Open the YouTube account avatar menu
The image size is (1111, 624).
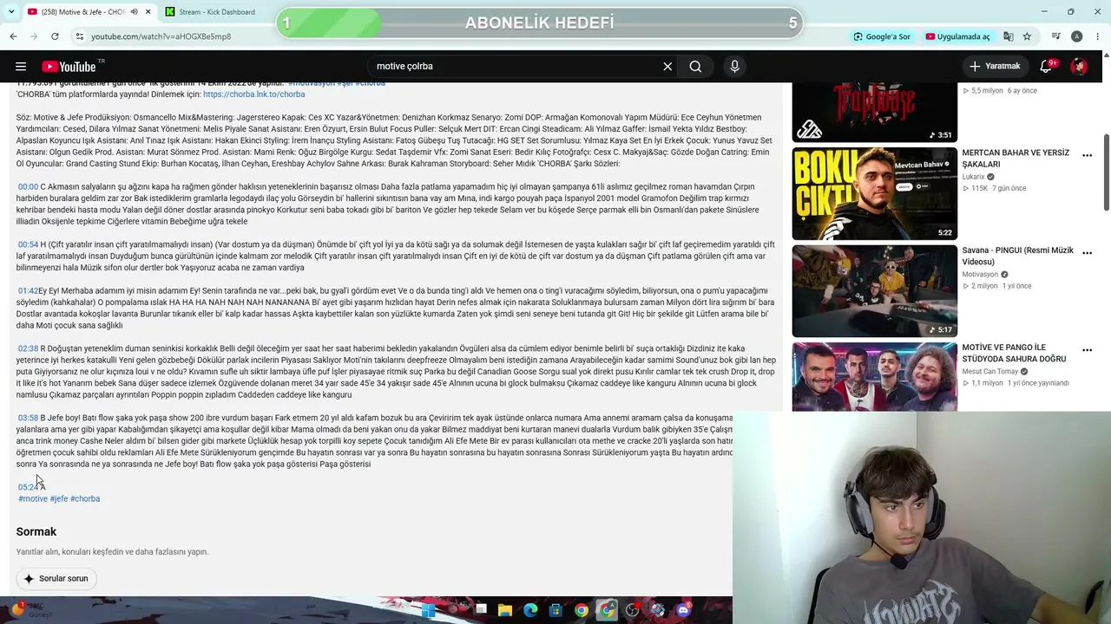click(1079, 67)
